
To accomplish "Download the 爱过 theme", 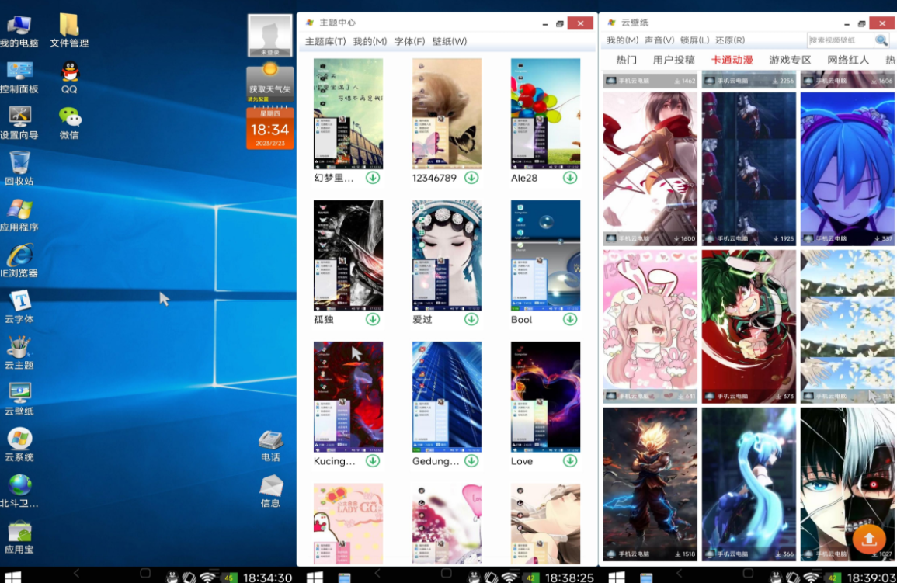I will pyautogui.click(x=471, y=320).
